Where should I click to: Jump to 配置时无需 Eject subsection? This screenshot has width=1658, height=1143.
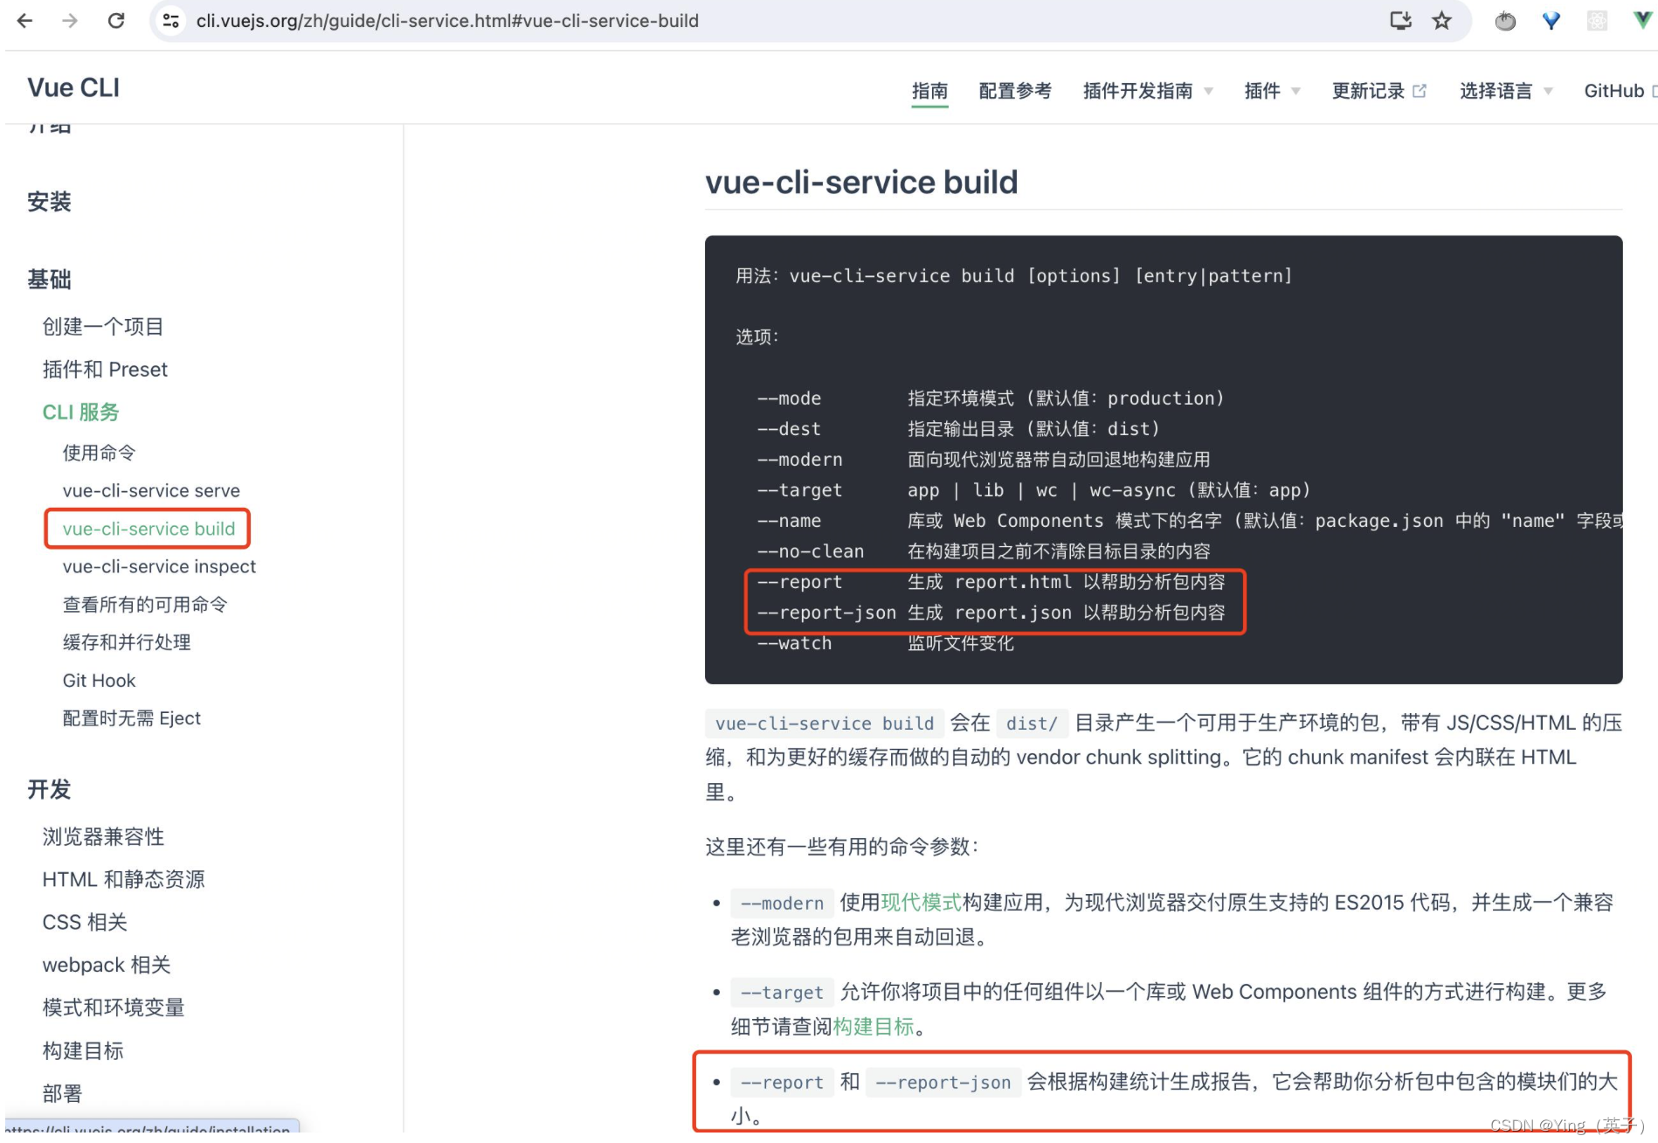(x=131, y=718)
